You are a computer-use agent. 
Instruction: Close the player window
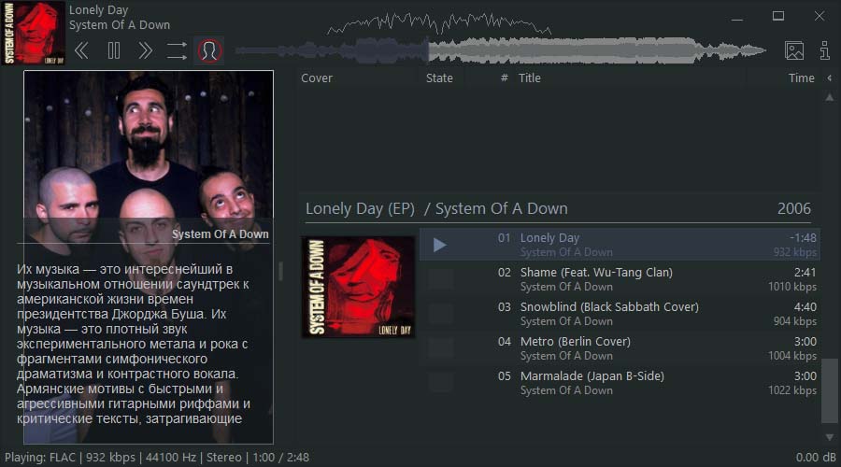(819, 16)
